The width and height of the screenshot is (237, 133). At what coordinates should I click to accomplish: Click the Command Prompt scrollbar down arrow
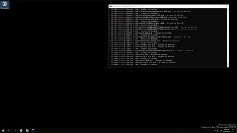[228, 66]
